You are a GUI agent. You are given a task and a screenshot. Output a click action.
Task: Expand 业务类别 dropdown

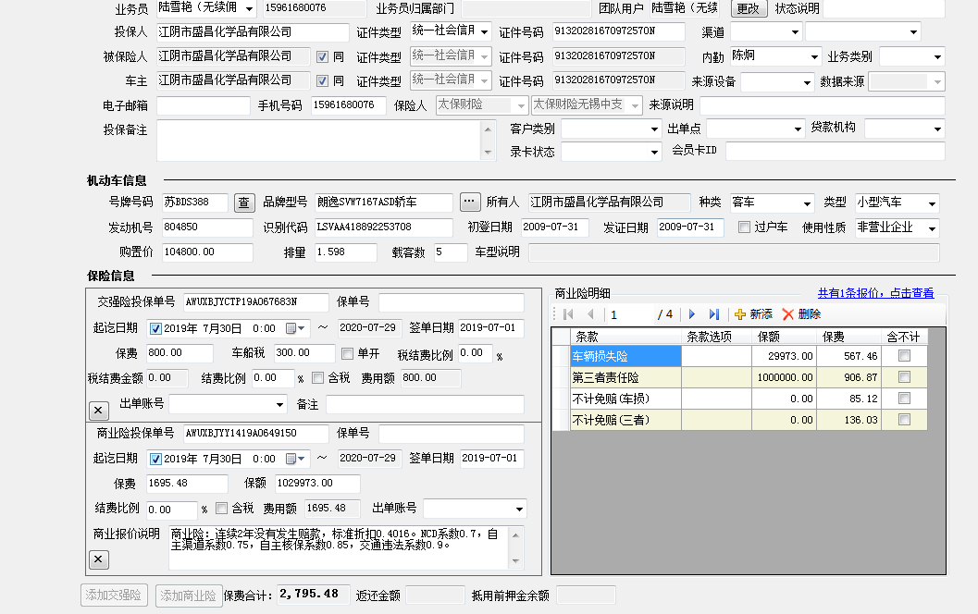click(937, 56)
